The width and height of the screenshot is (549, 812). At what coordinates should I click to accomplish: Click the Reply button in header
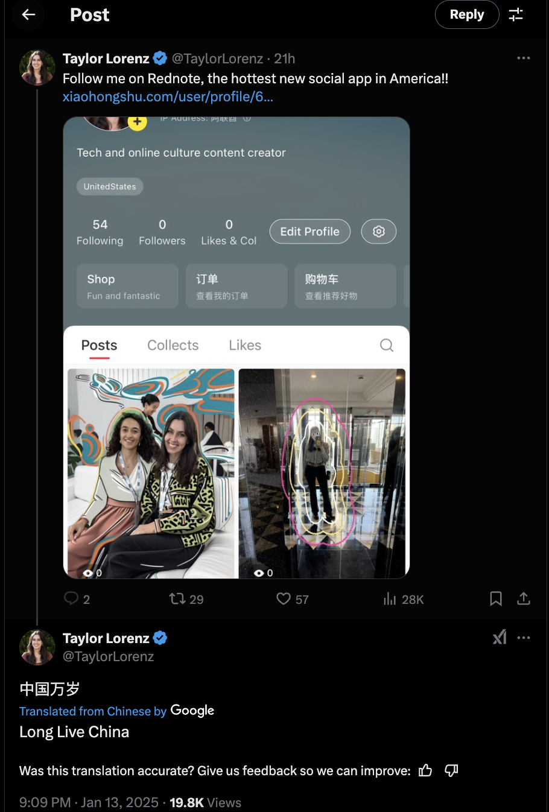[x=466, y=14]
